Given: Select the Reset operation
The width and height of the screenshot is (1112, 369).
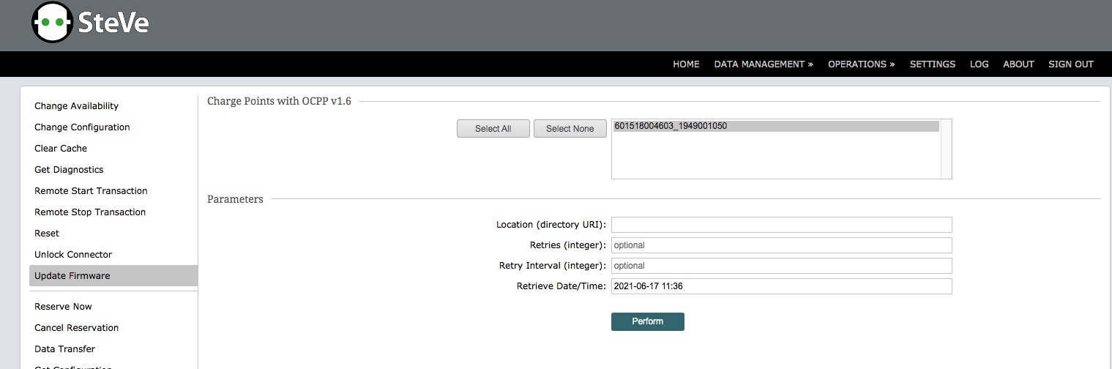Looking at the screenshot, I should [113, 234].
